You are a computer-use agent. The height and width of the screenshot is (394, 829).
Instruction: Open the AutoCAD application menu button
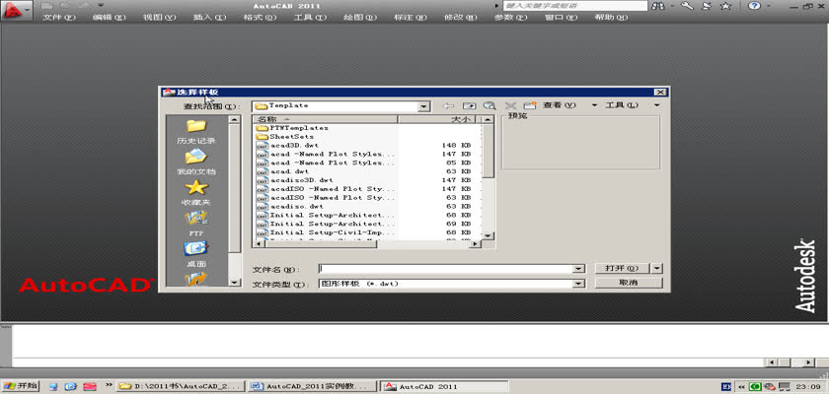coord(16,10)
